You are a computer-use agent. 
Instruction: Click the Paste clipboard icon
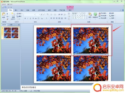[3, 14]
